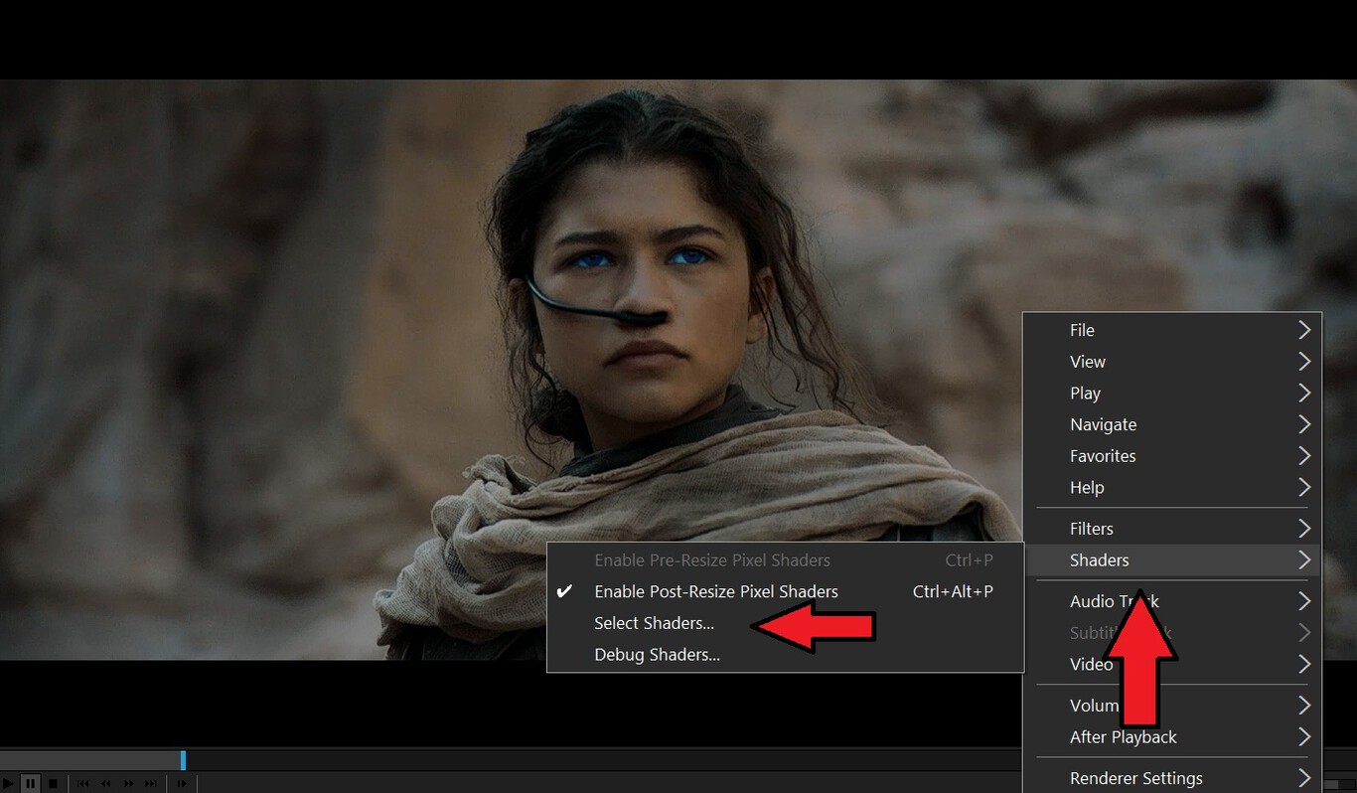The image size is (1357, 793).
Task: Skip forward to the next file
Action: pyautogui.click(x=151, y=783)
